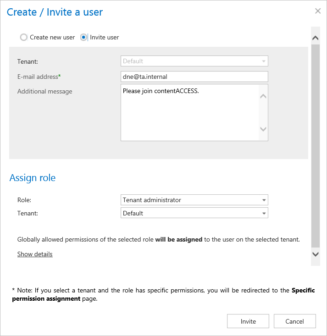The image size is (327, 336).
Task: Focus the E-mail address input field
Action: tap(194, 77)
